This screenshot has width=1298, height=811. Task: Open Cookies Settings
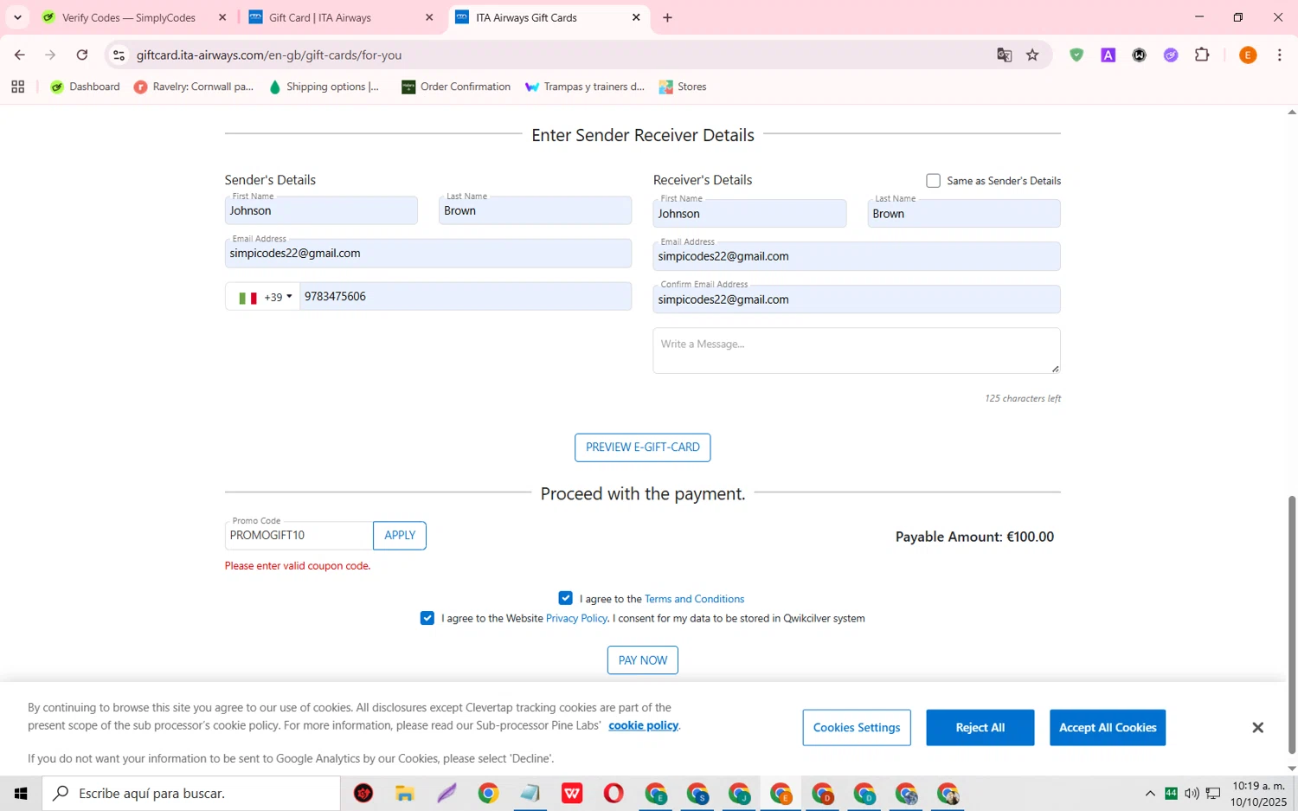(x=857, y=728)
